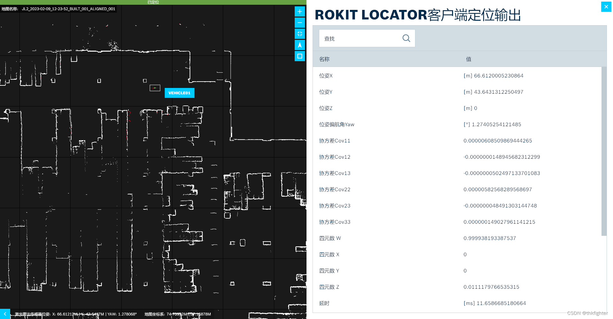This screenshot has height=319, width=613.
Task: Select the 延时 latency row
Action: click(x=383, y=303)
